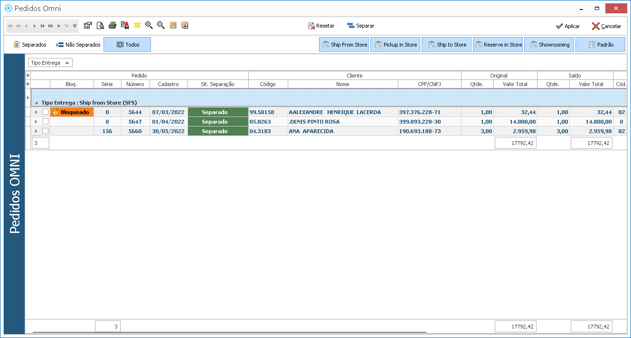Image resolution: width=631 pixels, height=338 pixels.
Task: Select the Todos filter
Action: pyautogui.click(x=127, y=45)
